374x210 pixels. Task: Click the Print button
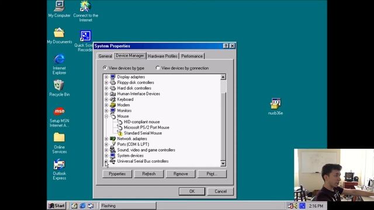pos(212,174)
